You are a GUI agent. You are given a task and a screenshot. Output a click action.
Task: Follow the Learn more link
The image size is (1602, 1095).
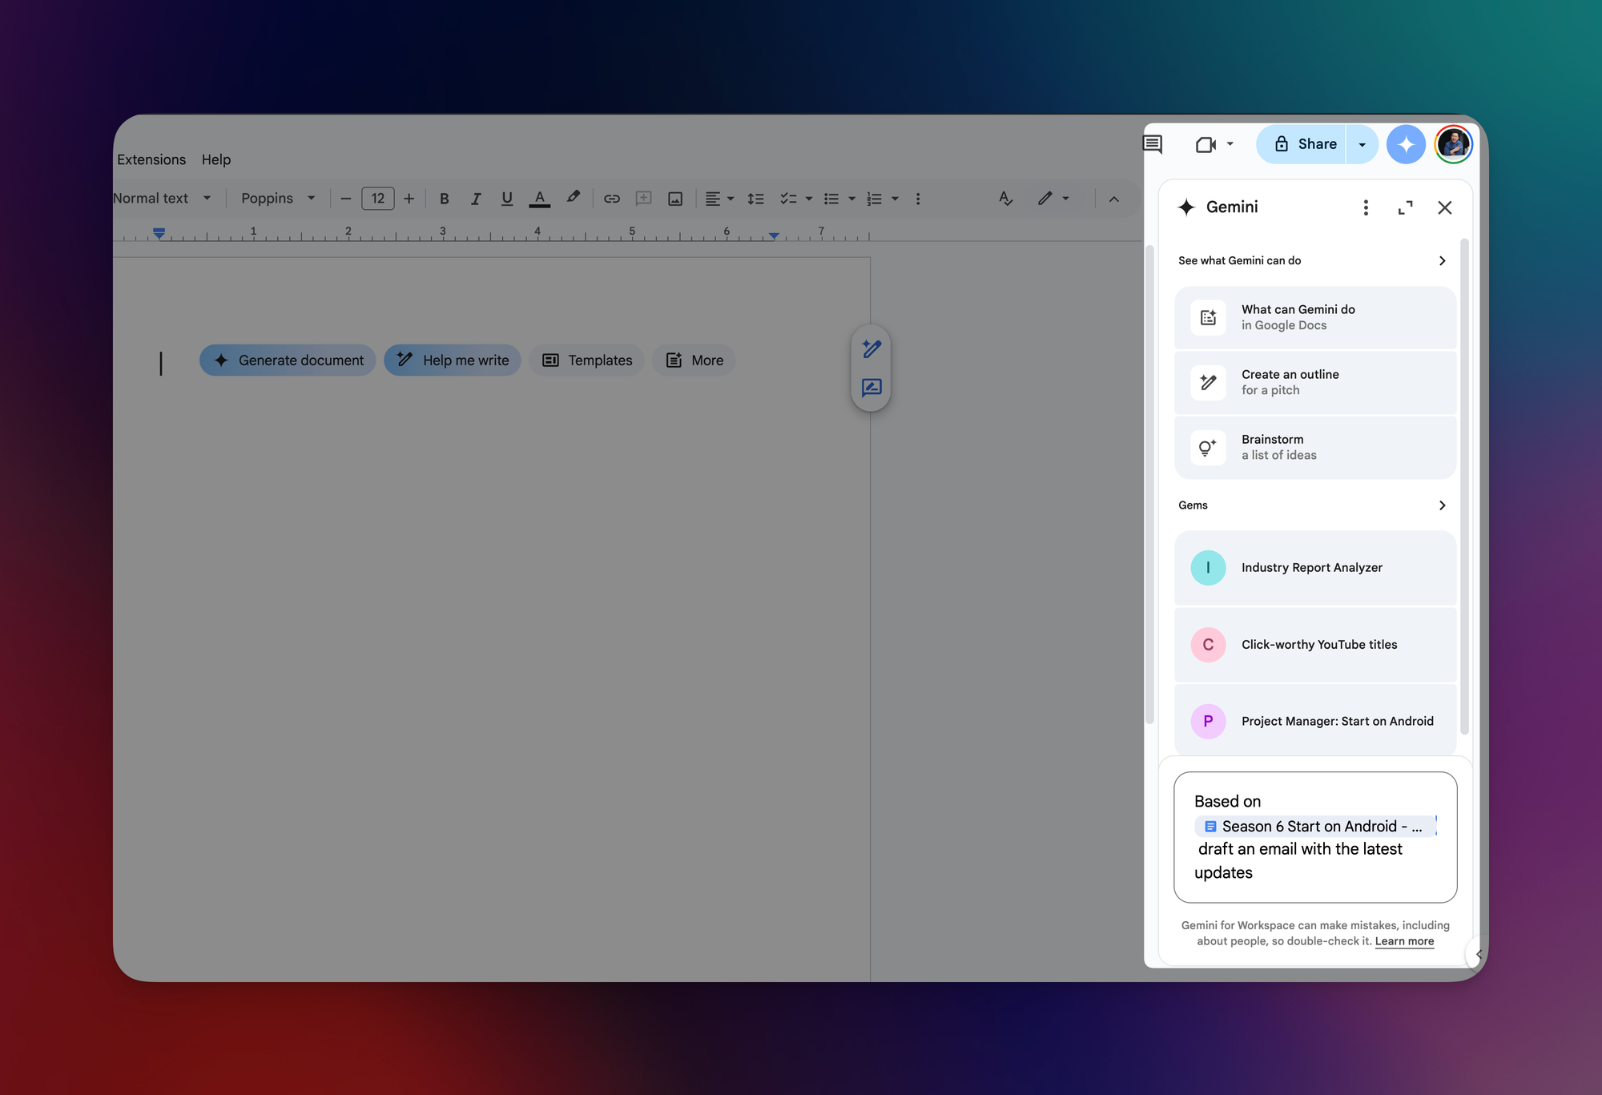[x=1404, y=941]
